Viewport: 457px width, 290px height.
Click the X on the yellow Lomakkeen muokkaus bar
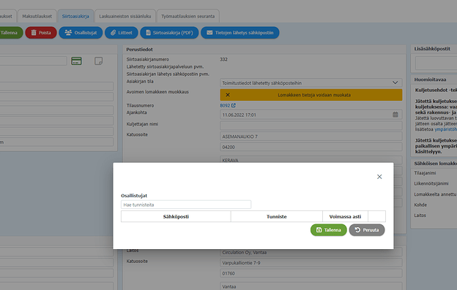[228, 95]
